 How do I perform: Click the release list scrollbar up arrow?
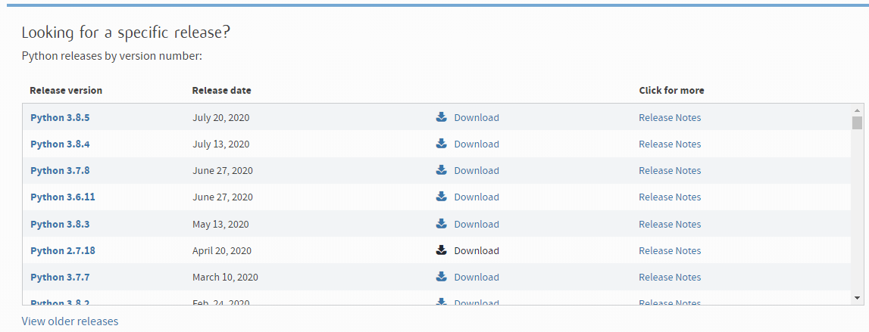[857, 110]
